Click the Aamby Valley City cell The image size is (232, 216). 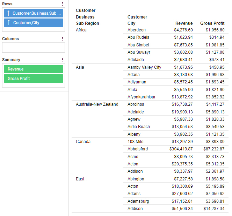[144, 67]
